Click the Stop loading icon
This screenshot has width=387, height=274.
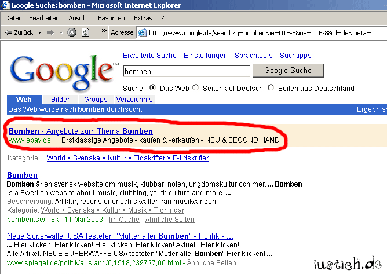(72, 32)
